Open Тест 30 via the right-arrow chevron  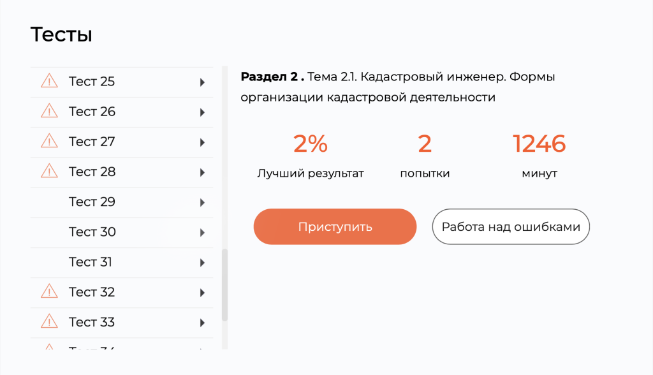coord(203,232)
